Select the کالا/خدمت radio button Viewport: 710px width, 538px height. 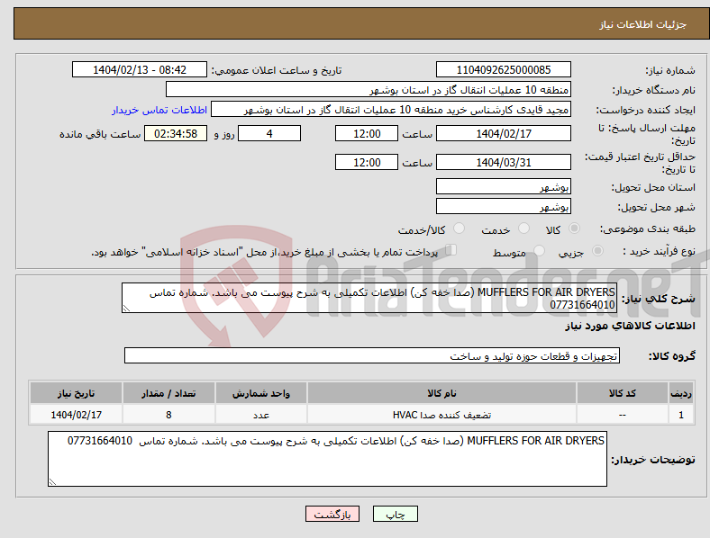pos(460,229)
